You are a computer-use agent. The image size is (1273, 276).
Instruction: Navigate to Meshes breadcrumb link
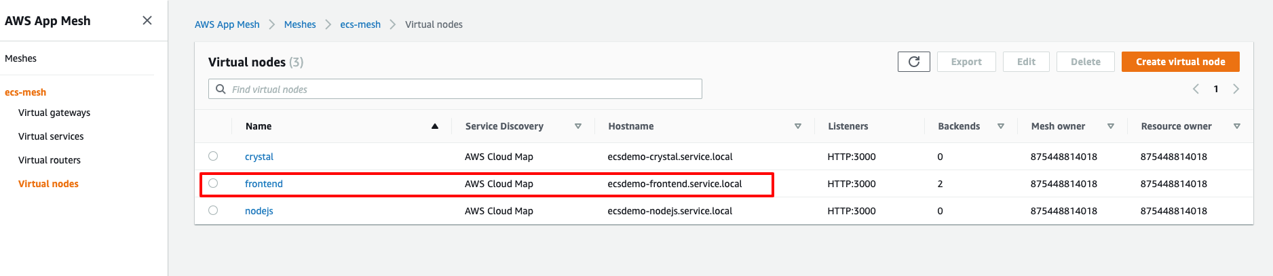pos(300,24)
